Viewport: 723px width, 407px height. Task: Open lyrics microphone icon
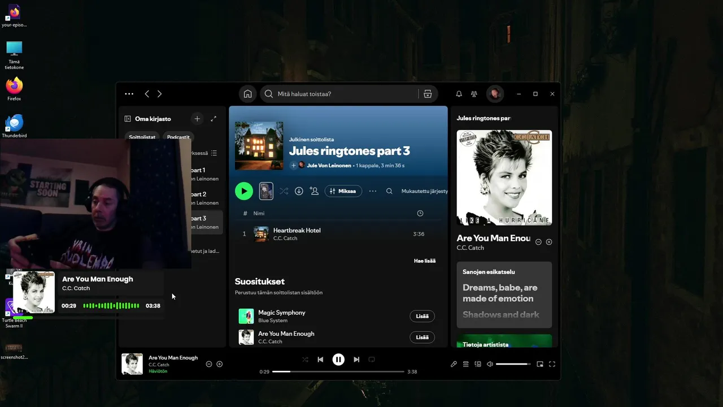454,364
